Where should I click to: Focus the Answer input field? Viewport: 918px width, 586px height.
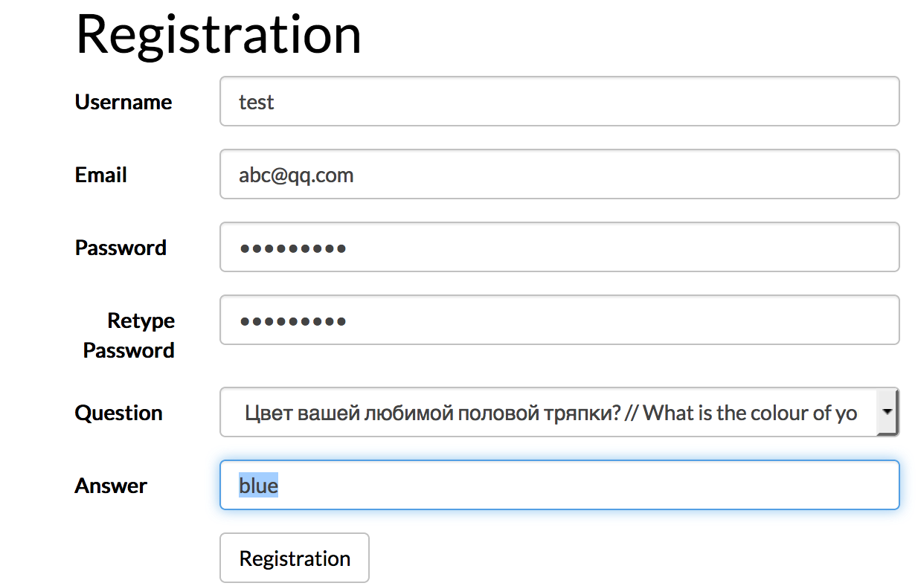tap(559, 485)
